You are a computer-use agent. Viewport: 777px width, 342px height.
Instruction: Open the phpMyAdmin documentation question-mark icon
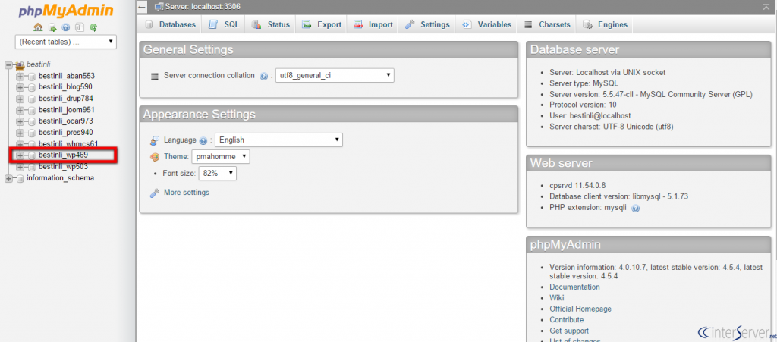(x=65, y=27)
